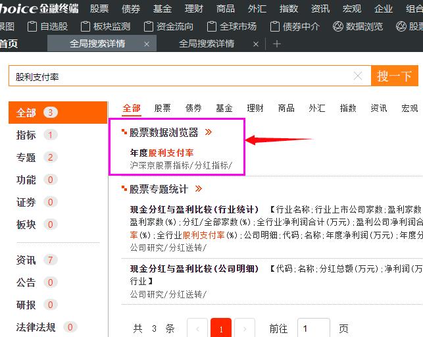Select 法律法规 category in left sidebar
Image resolution: width=423 pixels, height=337 pixels.
[47, 327]
